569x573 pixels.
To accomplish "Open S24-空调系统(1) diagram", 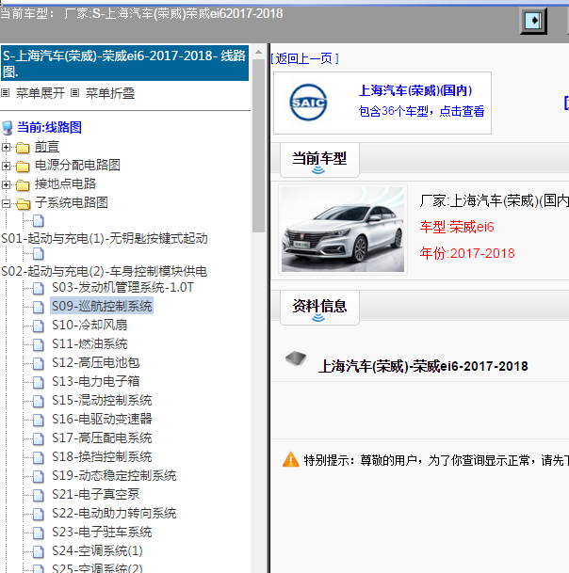I will (x=97, y=551).
